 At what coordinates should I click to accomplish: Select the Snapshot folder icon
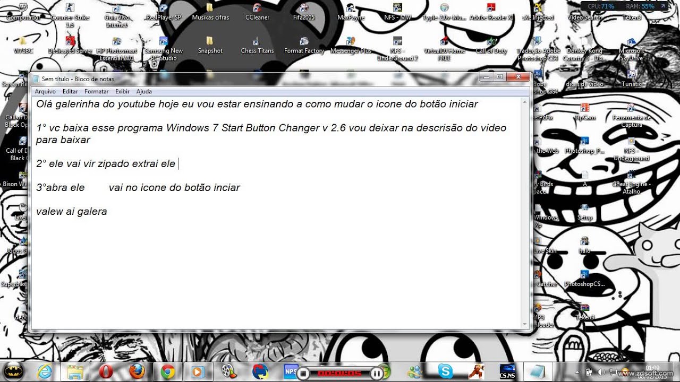pos(210,45)
